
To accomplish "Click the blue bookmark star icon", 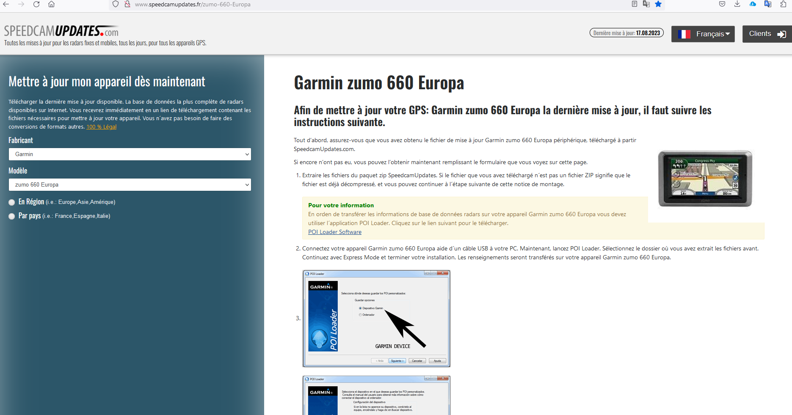I will tap(658, 4).
